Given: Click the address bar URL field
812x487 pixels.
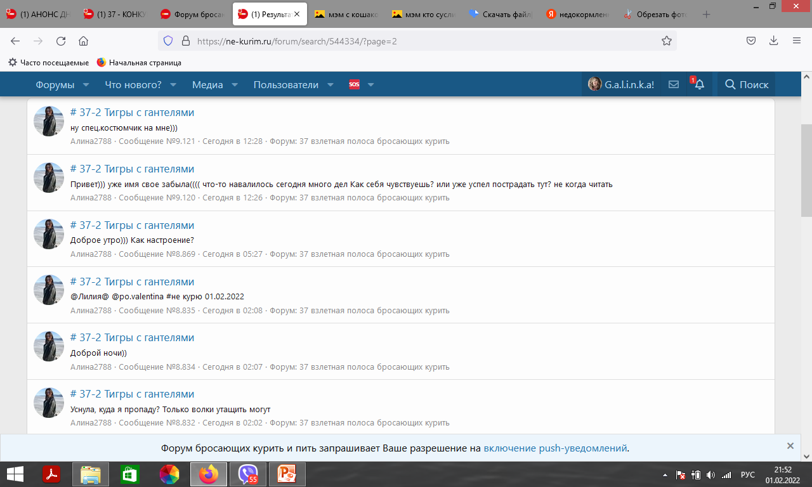Looking at the screenshot, I should [419, 41].
